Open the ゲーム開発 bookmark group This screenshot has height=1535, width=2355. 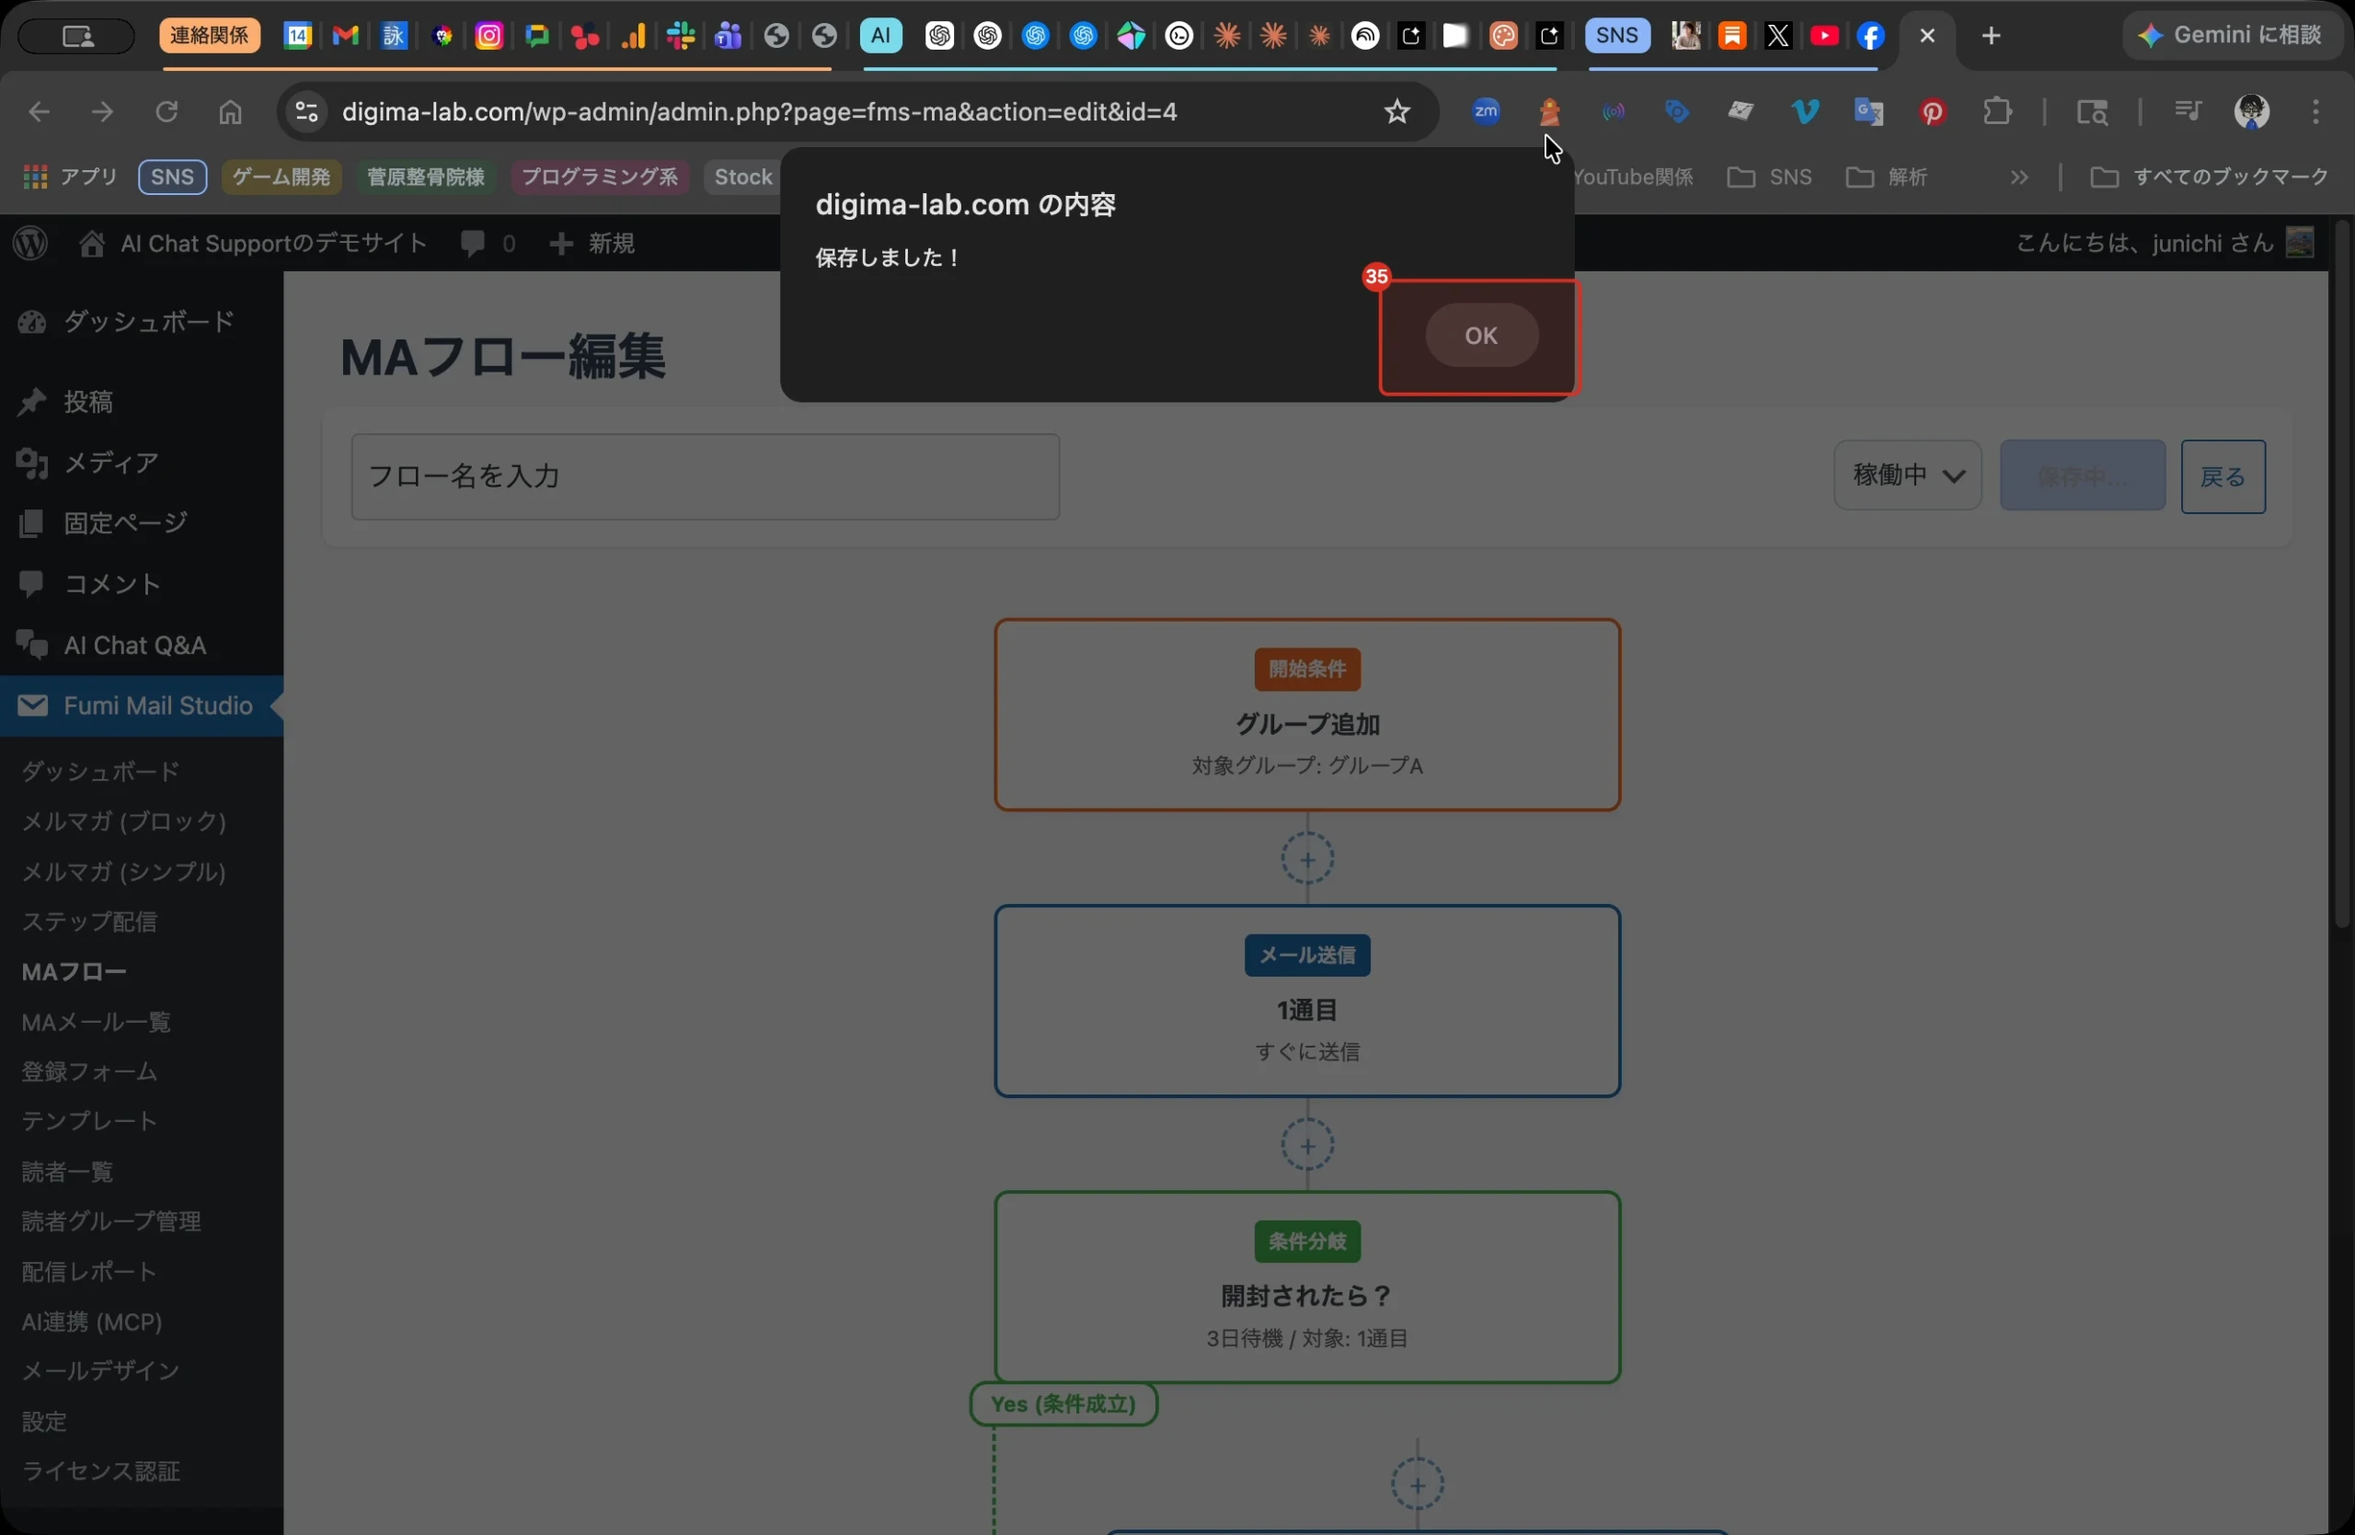[282, 177]
